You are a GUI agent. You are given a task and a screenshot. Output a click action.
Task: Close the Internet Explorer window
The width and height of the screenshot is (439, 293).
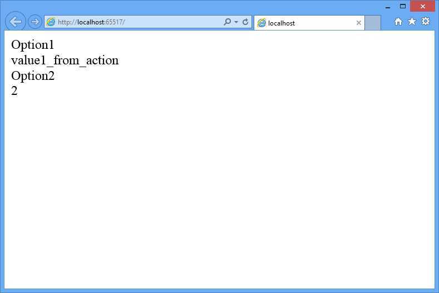[x=422, y=6]
